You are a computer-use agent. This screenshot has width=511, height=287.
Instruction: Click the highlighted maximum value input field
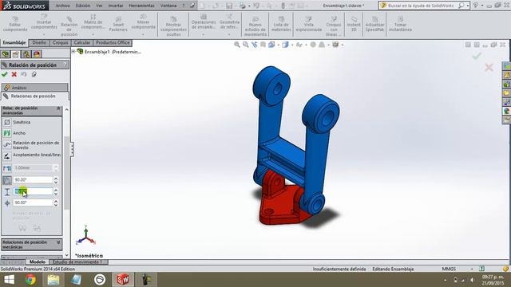[x=33, y=191]
